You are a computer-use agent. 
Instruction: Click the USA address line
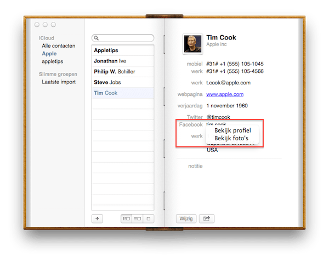click(x=212, y=150)
